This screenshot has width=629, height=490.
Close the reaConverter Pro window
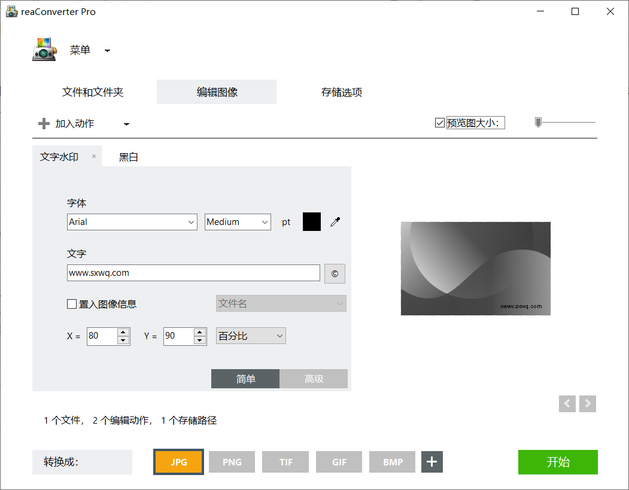pos(610,11)
